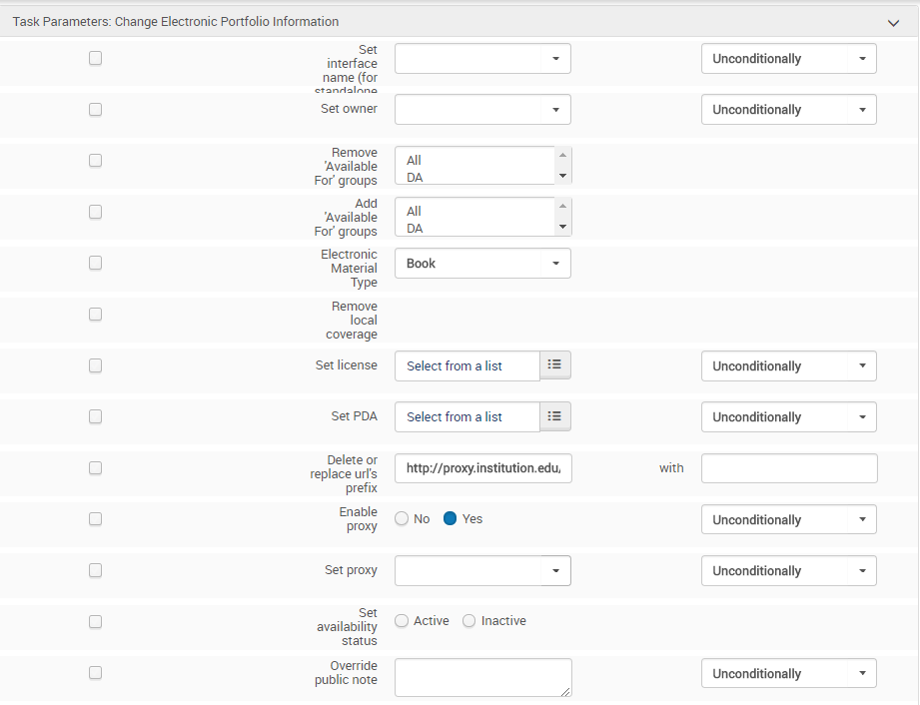This screenshot has width=920, height=705.
Task: Check the Remove local coverage checkbox
Action: 95,314
